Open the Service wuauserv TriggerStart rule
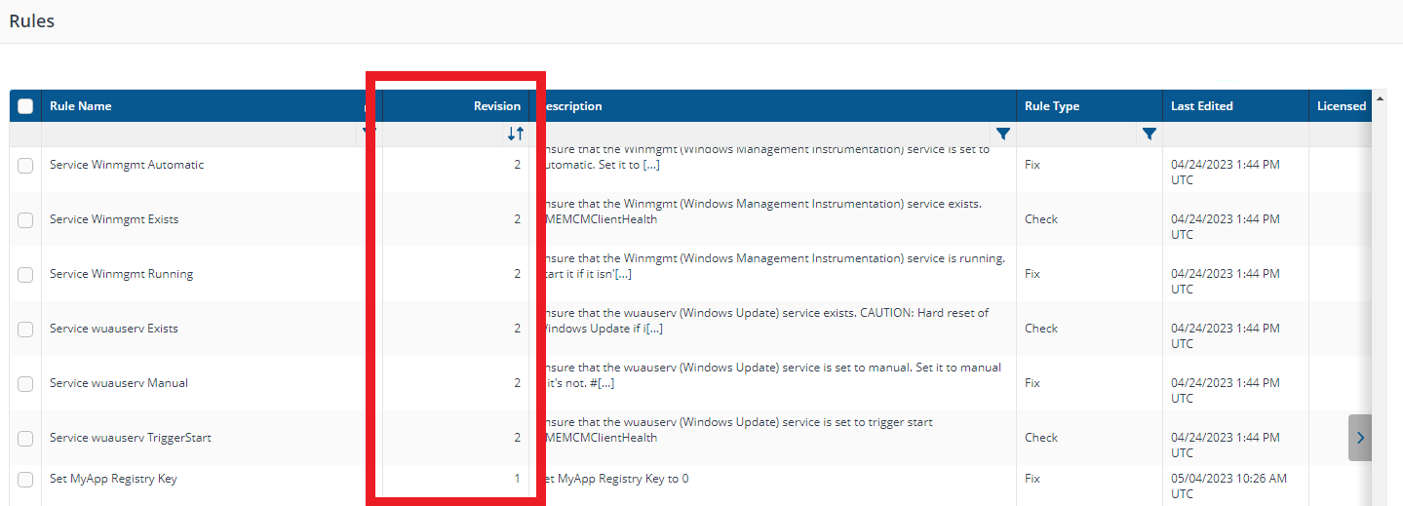The width and height of the screenshot is (1403, 506). 130,438
